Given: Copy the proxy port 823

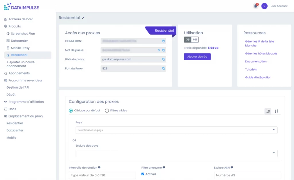Looking at the screenshot, I should pos(163,69).
